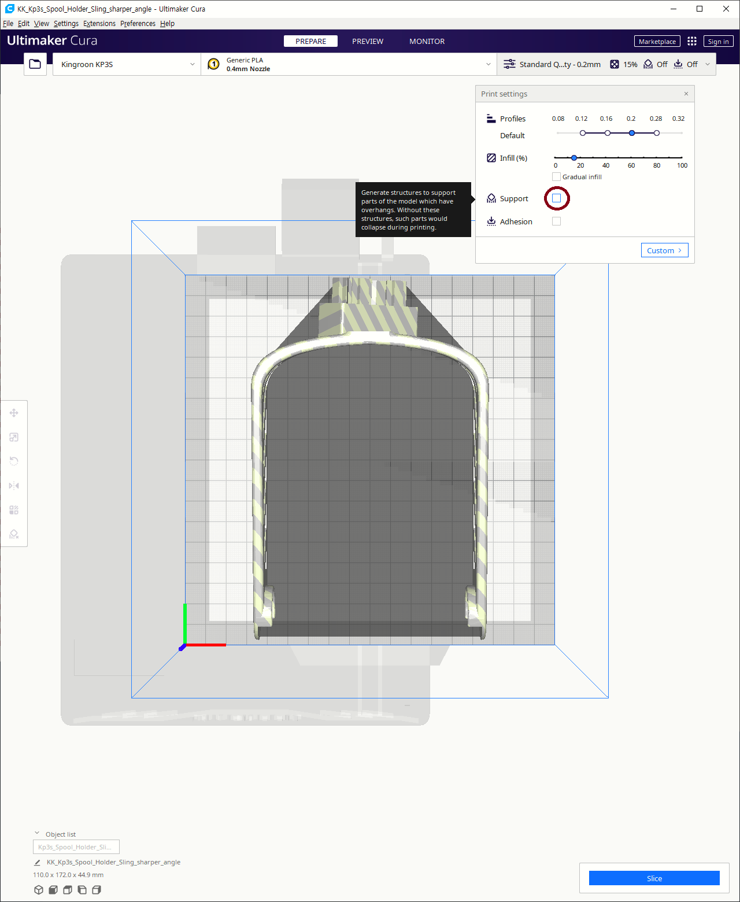Click the extruder 1 material icon
This screenshot has width=740, height=902.
[213, 64]
